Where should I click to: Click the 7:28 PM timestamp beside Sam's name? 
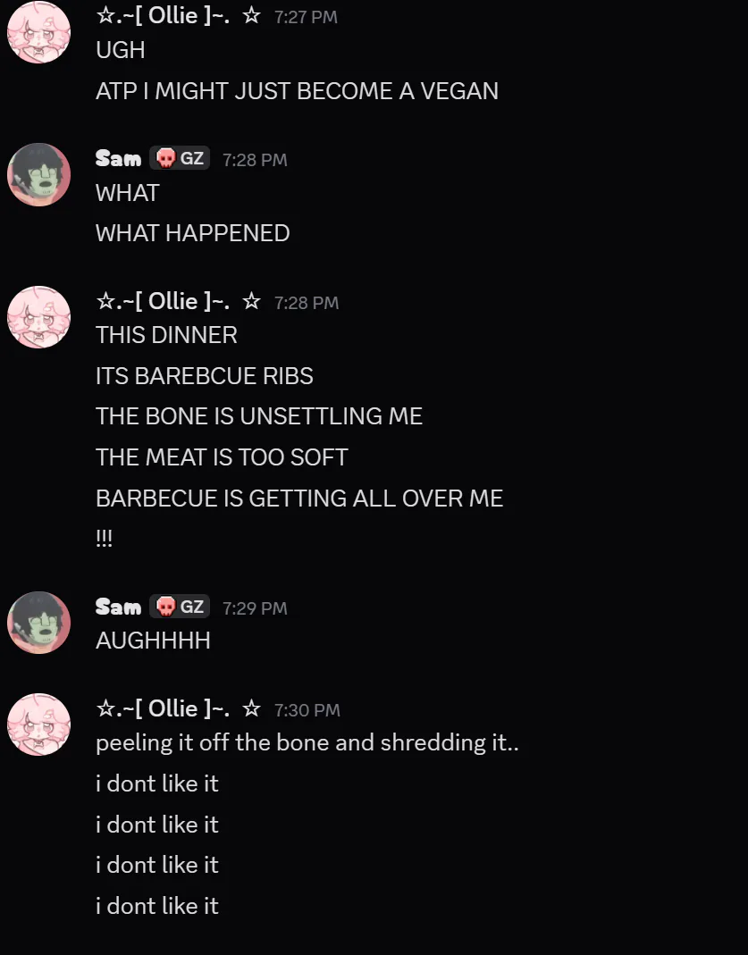tap(255, 160)
